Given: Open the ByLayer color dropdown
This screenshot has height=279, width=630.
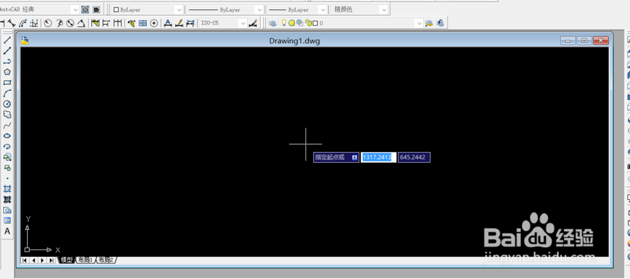Looking at the screenshot, I should (x=179, y=9).
